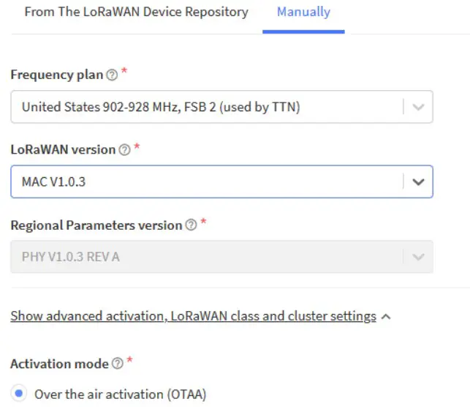Switch to From The LoRaWAN Device Repository tab
Viewport: 470px width, 407px height.
click(136, 12)
